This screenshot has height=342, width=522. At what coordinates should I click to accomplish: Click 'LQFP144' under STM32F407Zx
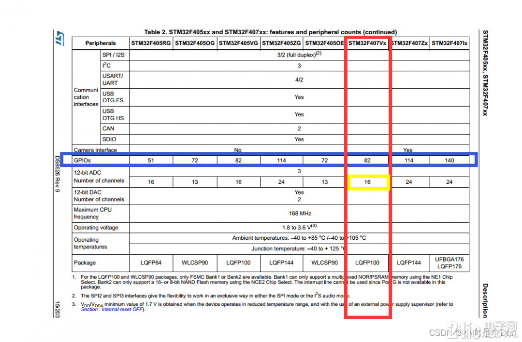pyautogui.click(x=409, y=263)
